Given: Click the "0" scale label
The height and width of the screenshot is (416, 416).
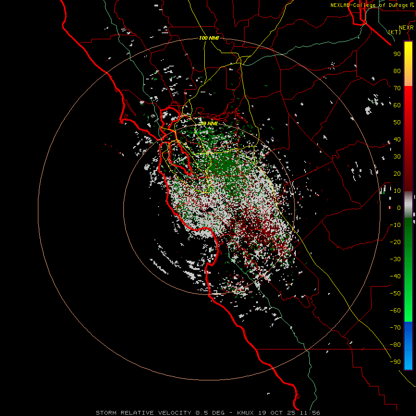Looking at the screenshot, I should 399,208.
